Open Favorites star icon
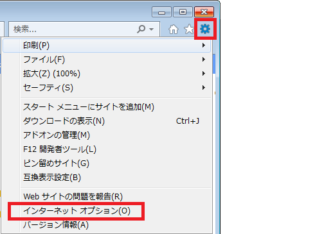Screen dimensions: 315x234 [x=189, y=29]
